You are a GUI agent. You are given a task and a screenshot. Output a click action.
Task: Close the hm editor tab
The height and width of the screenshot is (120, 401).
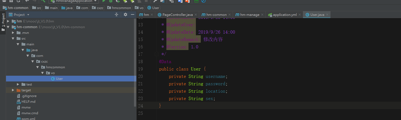click(x=152, y=15)
